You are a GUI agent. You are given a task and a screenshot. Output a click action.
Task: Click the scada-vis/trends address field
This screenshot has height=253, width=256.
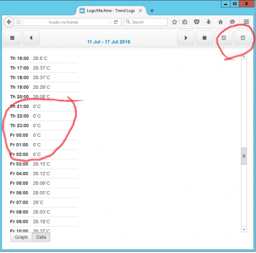pyautogui.click(x=66, y=22)
